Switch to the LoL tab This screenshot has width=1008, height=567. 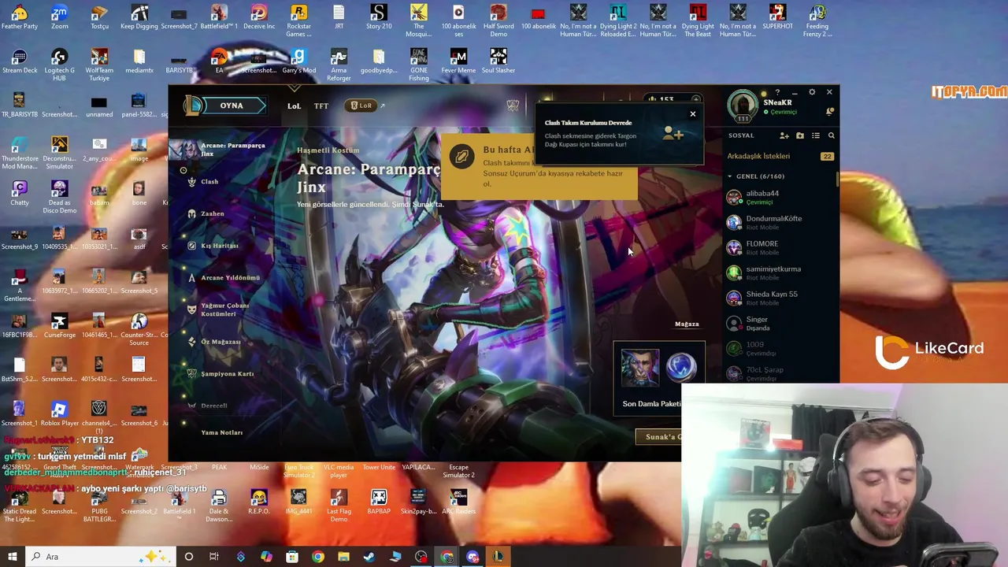(294, 106)
